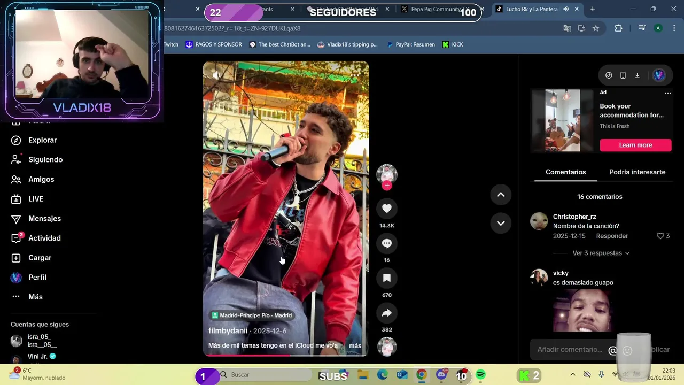Open comments via speech bubble icon
The width and height of the screenshot is (684, 385).
[387, 243]
